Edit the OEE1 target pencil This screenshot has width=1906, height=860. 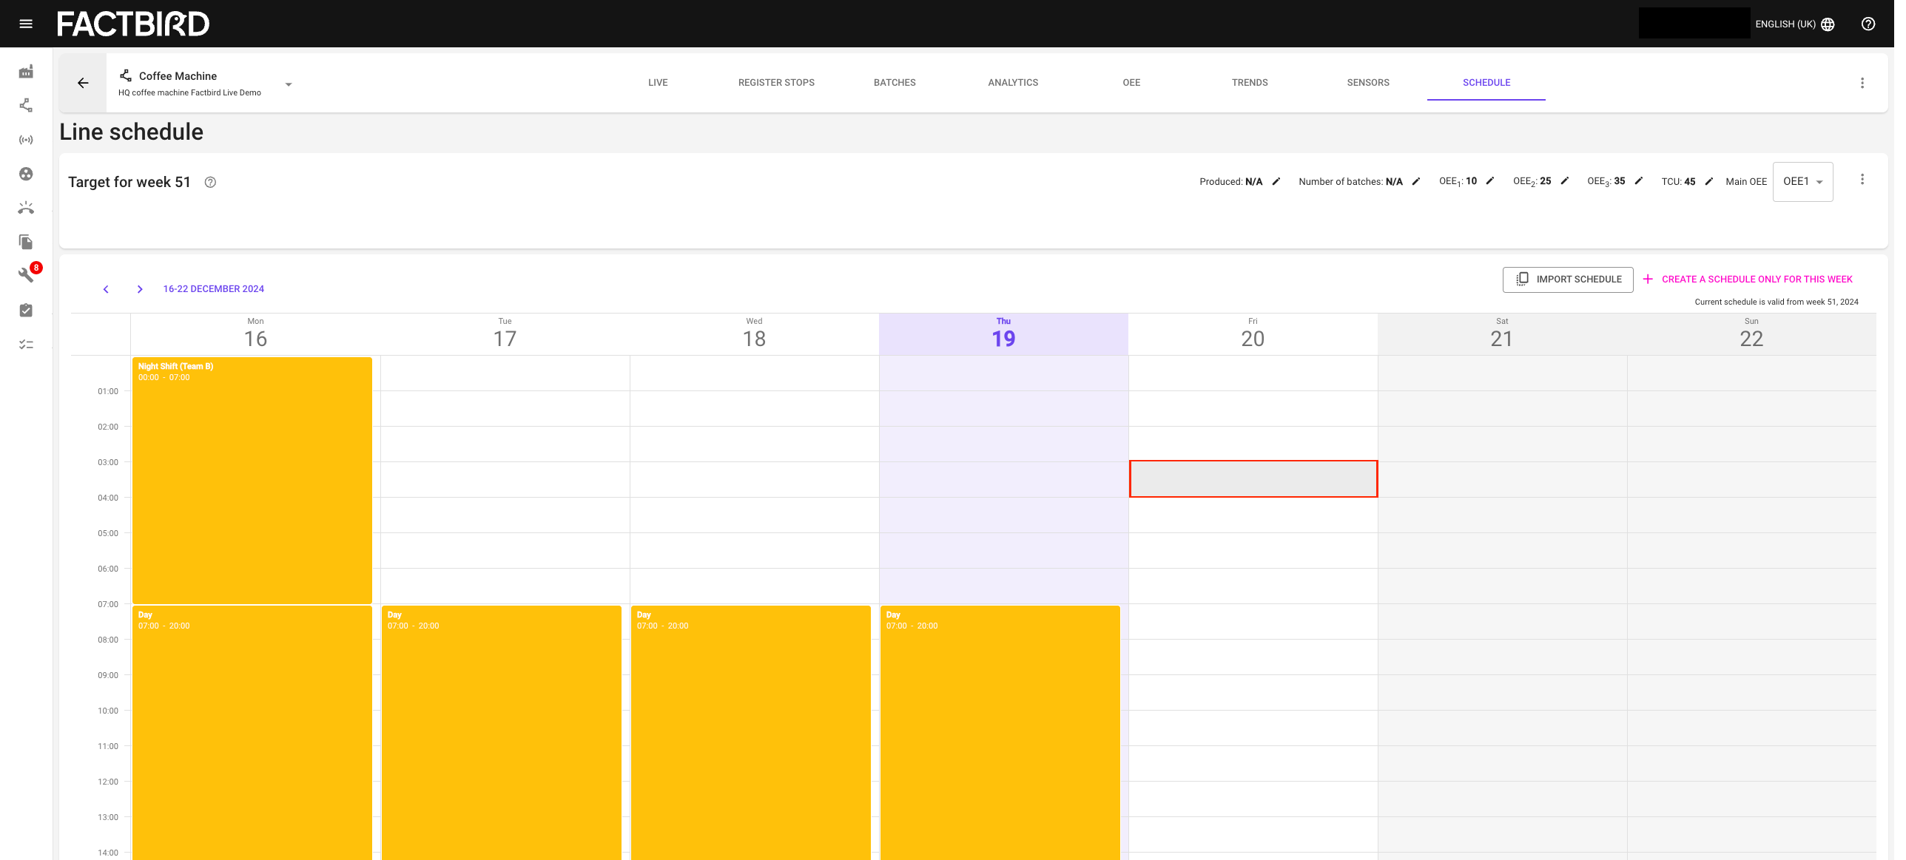[x=1490, y=180]
